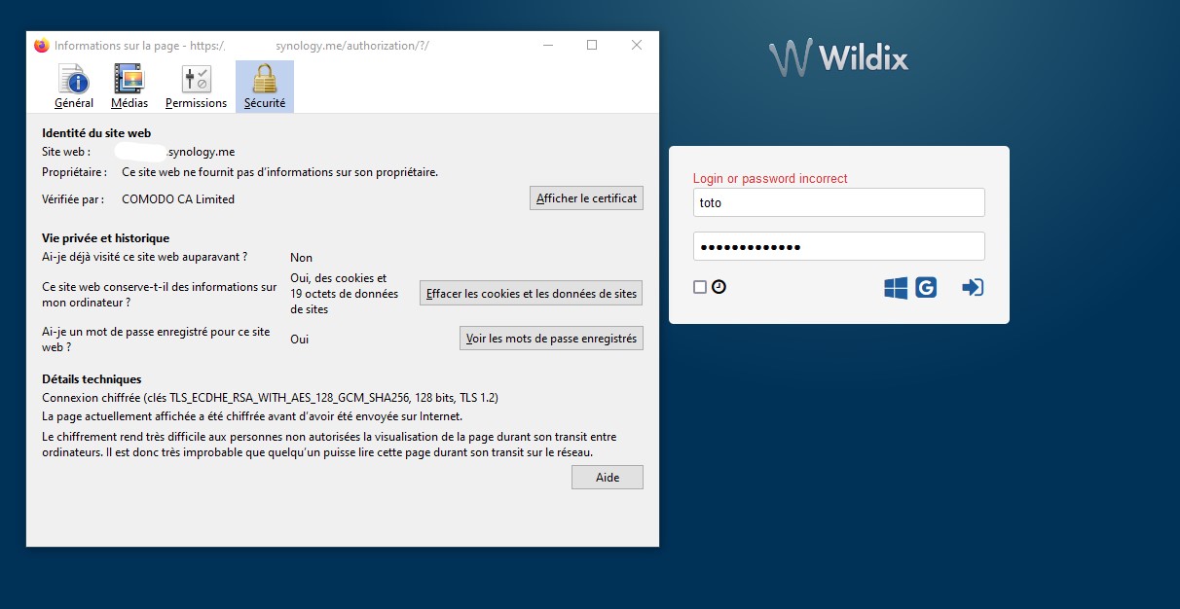Click the Aide button

pyautogui.click(x=607, y=478)
